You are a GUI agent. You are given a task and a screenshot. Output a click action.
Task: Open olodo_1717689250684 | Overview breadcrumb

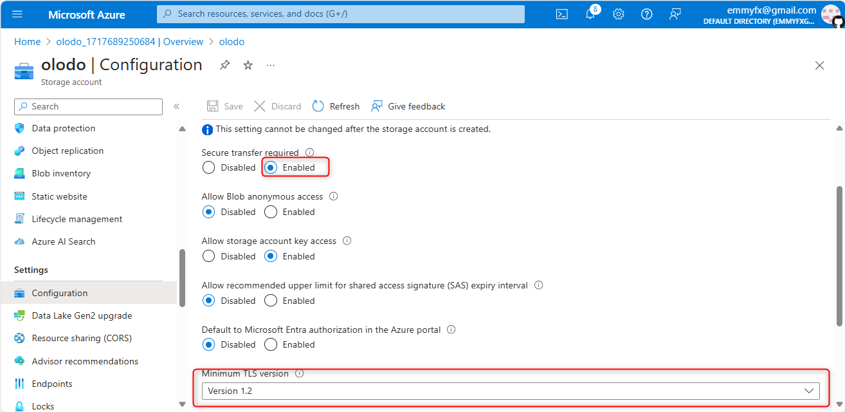pyautogui.click(x=130, y=41)
